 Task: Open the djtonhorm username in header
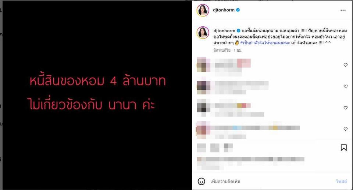coord(224,10)
